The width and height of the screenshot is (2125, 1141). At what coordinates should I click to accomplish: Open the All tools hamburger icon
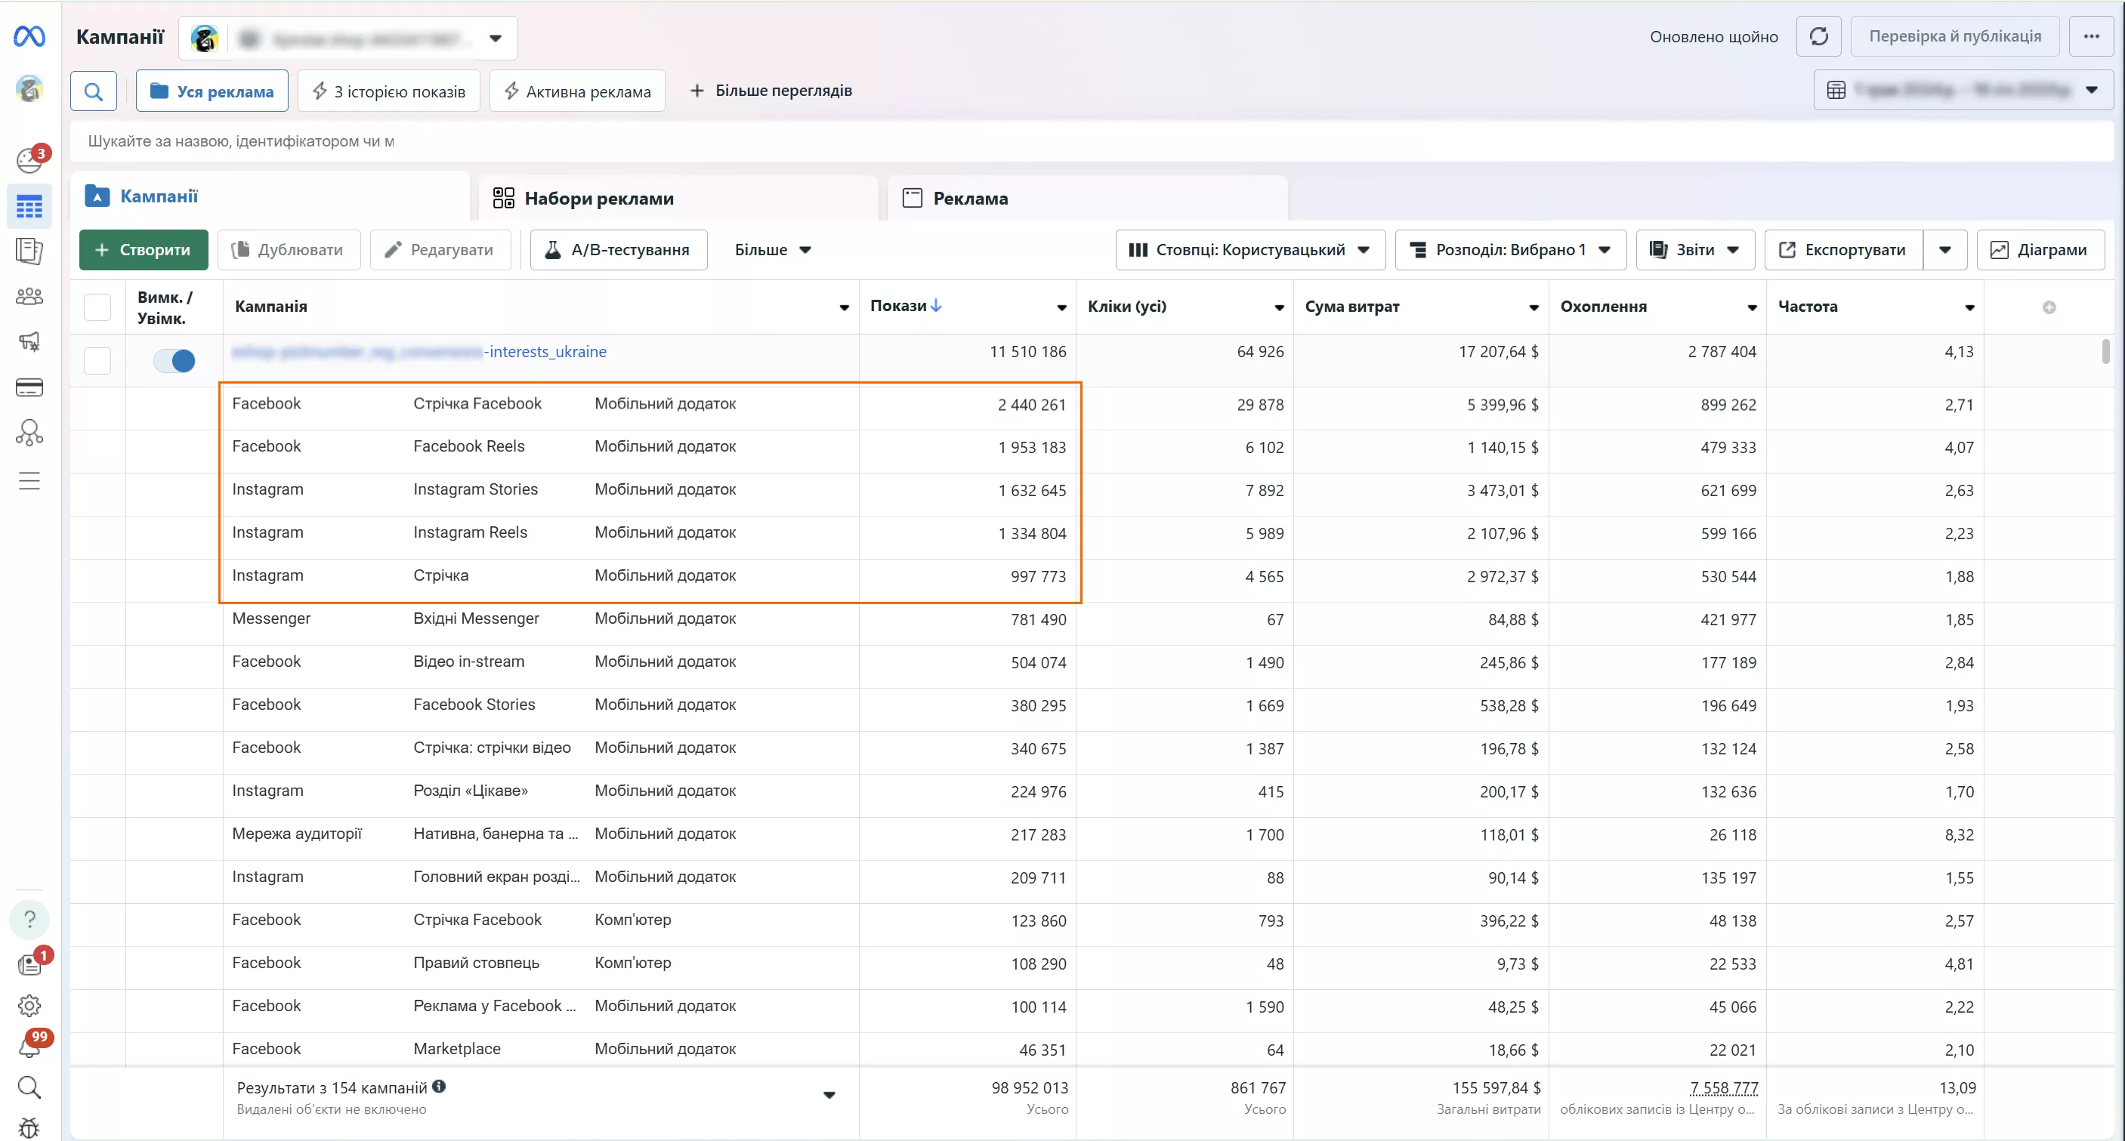[x=29, y=480]
